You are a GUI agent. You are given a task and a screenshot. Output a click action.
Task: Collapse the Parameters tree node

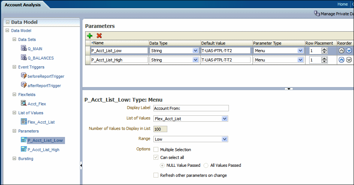15,131
